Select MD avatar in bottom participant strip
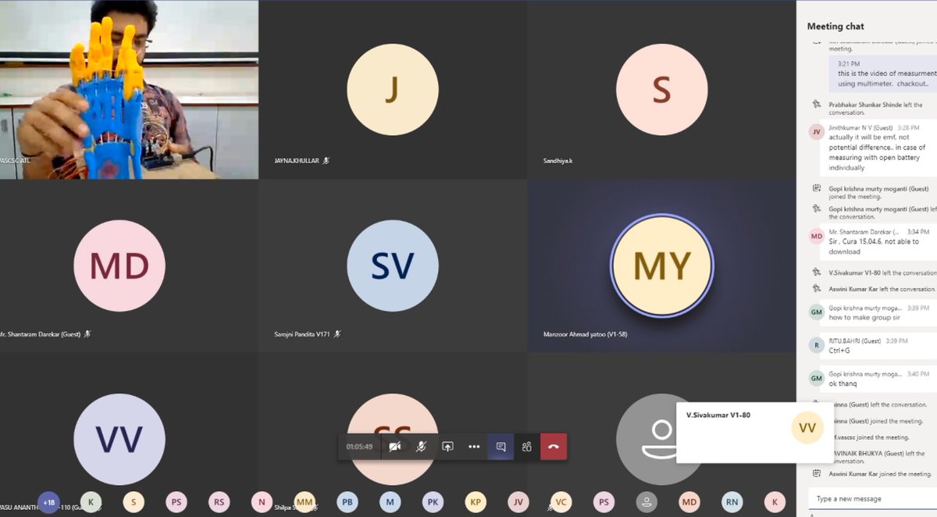Image resolution: width=937 pixels, height=517 pixels. click(689, 501)
